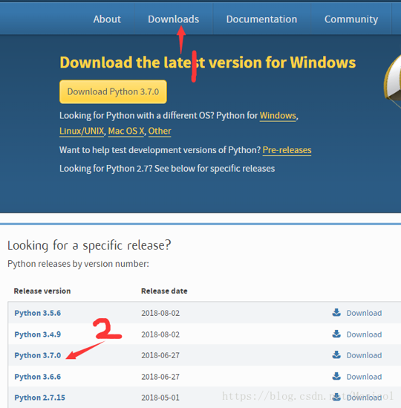
Task: Open the Python 2.7.15 release link
Action: [x=39, y=398]
